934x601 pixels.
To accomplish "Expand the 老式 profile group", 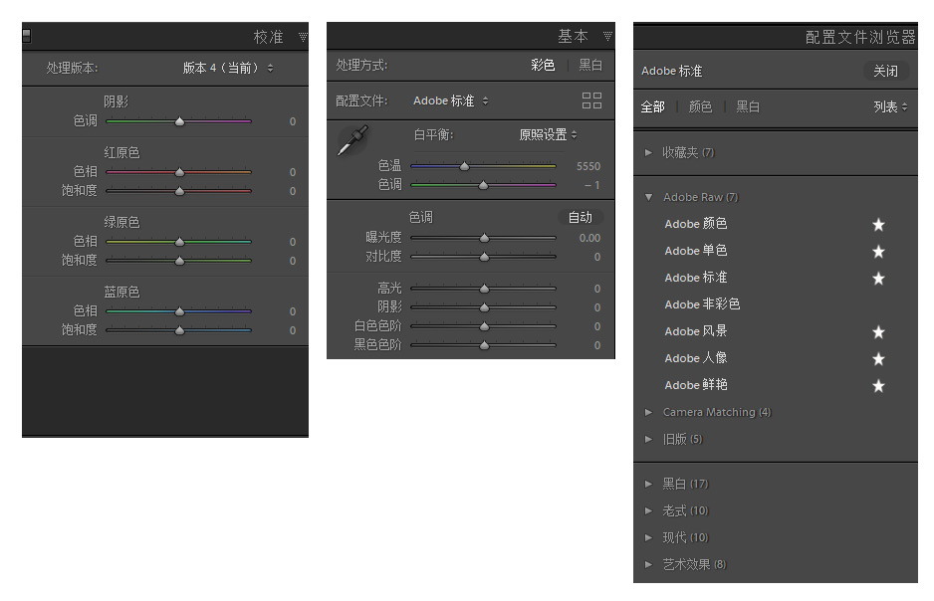I will [648, 510].
